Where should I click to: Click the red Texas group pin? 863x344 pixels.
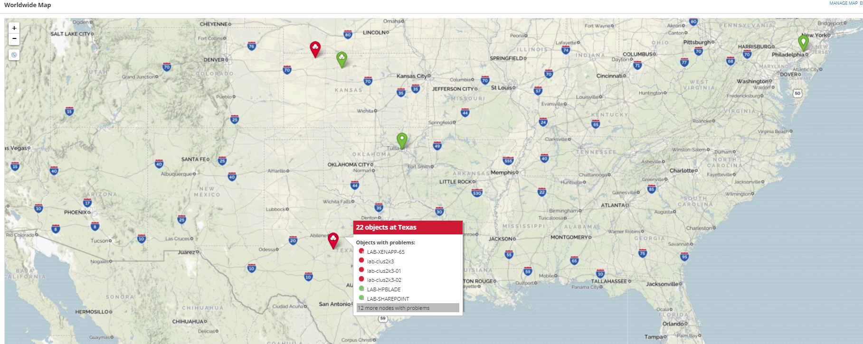333,241
